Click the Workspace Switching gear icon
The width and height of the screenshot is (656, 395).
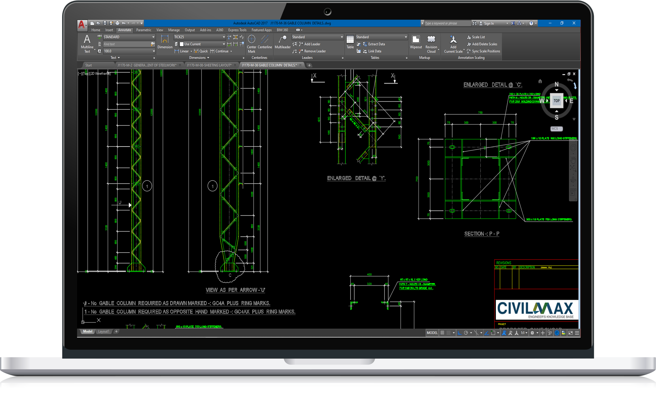coord(532,333)
